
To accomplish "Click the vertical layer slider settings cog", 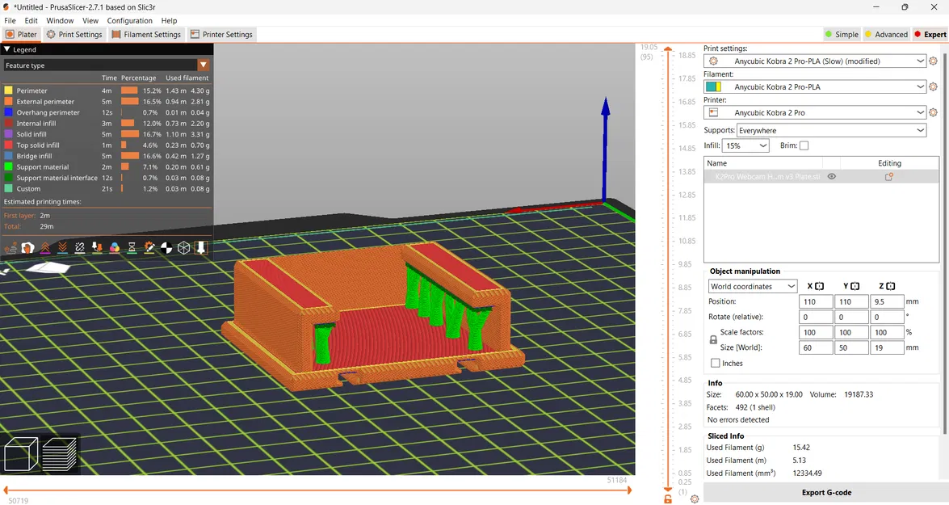I will click(x=695, y=499).
